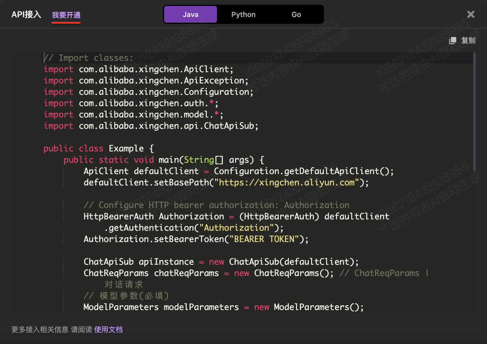Switch to the Java code tab
The height and width of the screenshot is (344, 487).
click(x=190, y=14)
